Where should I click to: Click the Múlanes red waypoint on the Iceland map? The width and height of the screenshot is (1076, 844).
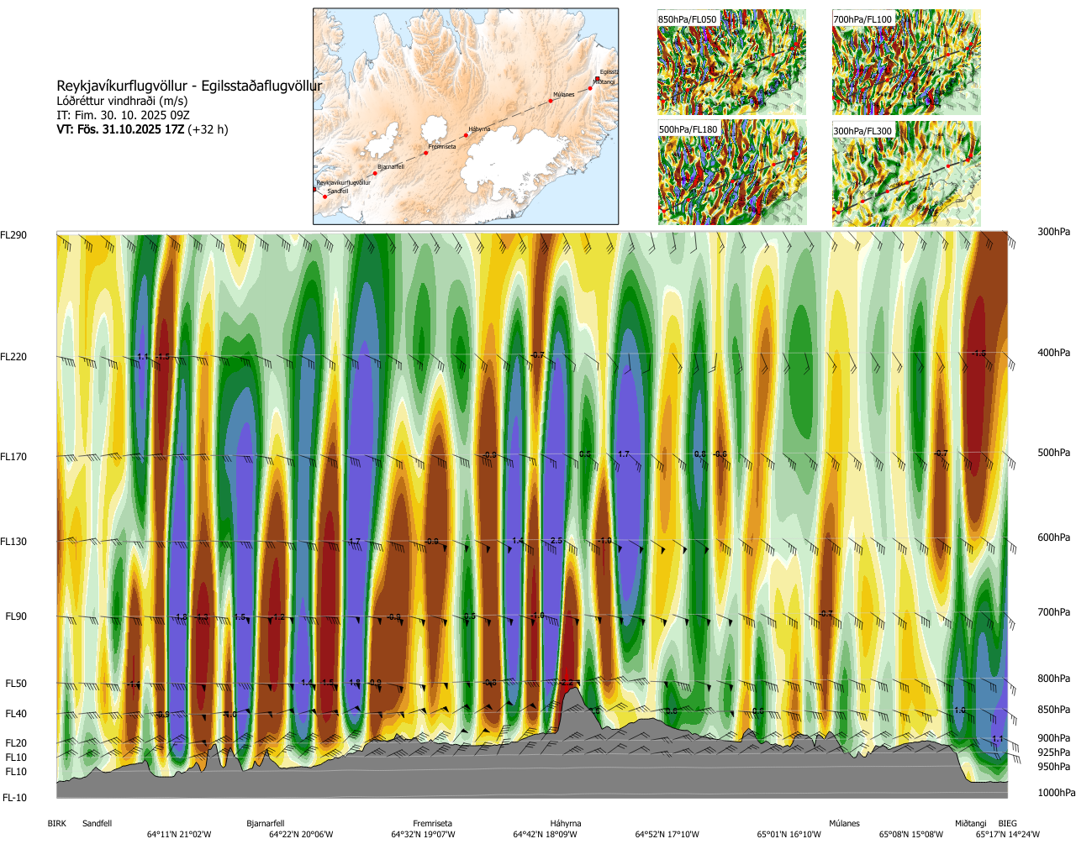pyautogui.click(x=551, y=101)
